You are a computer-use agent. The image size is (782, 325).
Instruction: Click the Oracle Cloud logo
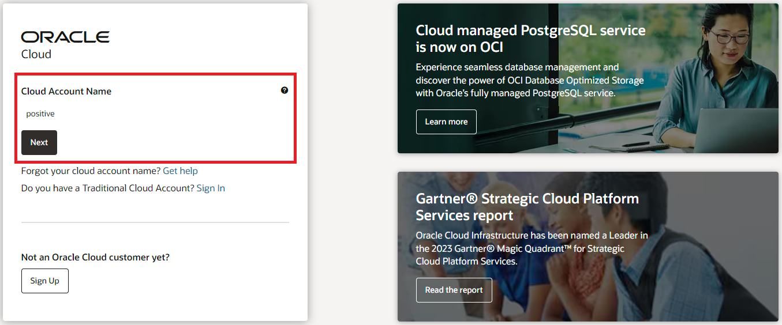point(65,46)
